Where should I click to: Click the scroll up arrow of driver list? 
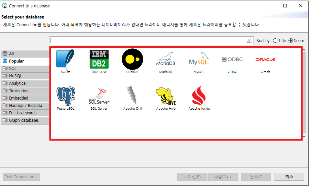304,50
